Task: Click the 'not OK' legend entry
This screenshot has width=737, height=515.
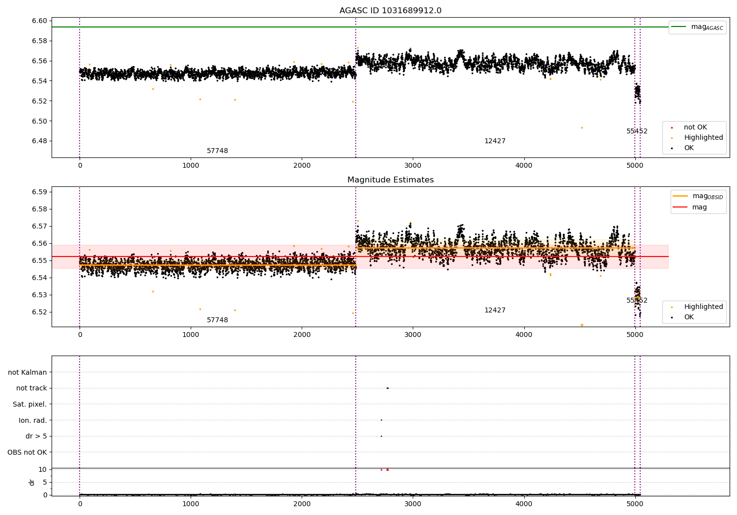Action: [x=689, y=128]
